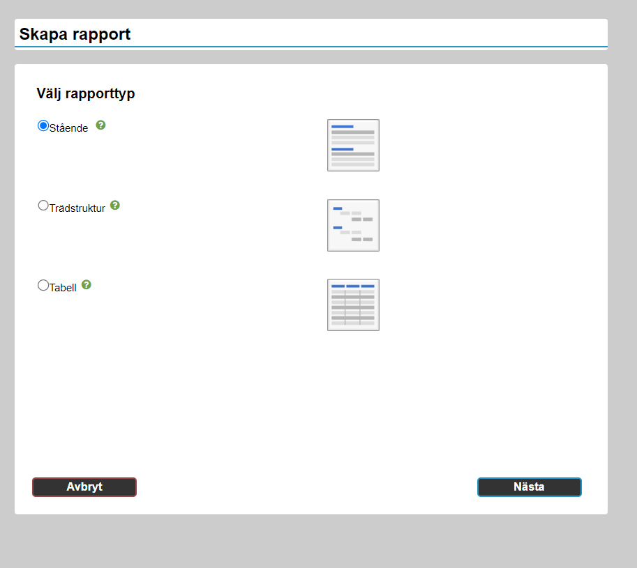Click the Trädstruktur label text
637x568 pixels.
tap(77, 208)
